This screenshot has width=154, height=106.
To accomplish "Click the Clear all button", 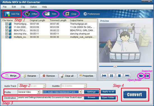I will [68, 76].
